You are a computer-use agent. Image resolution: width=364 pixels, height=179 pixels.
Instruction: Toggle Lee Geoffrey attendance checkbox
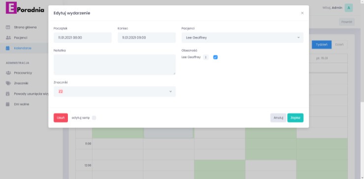(215, 57)
